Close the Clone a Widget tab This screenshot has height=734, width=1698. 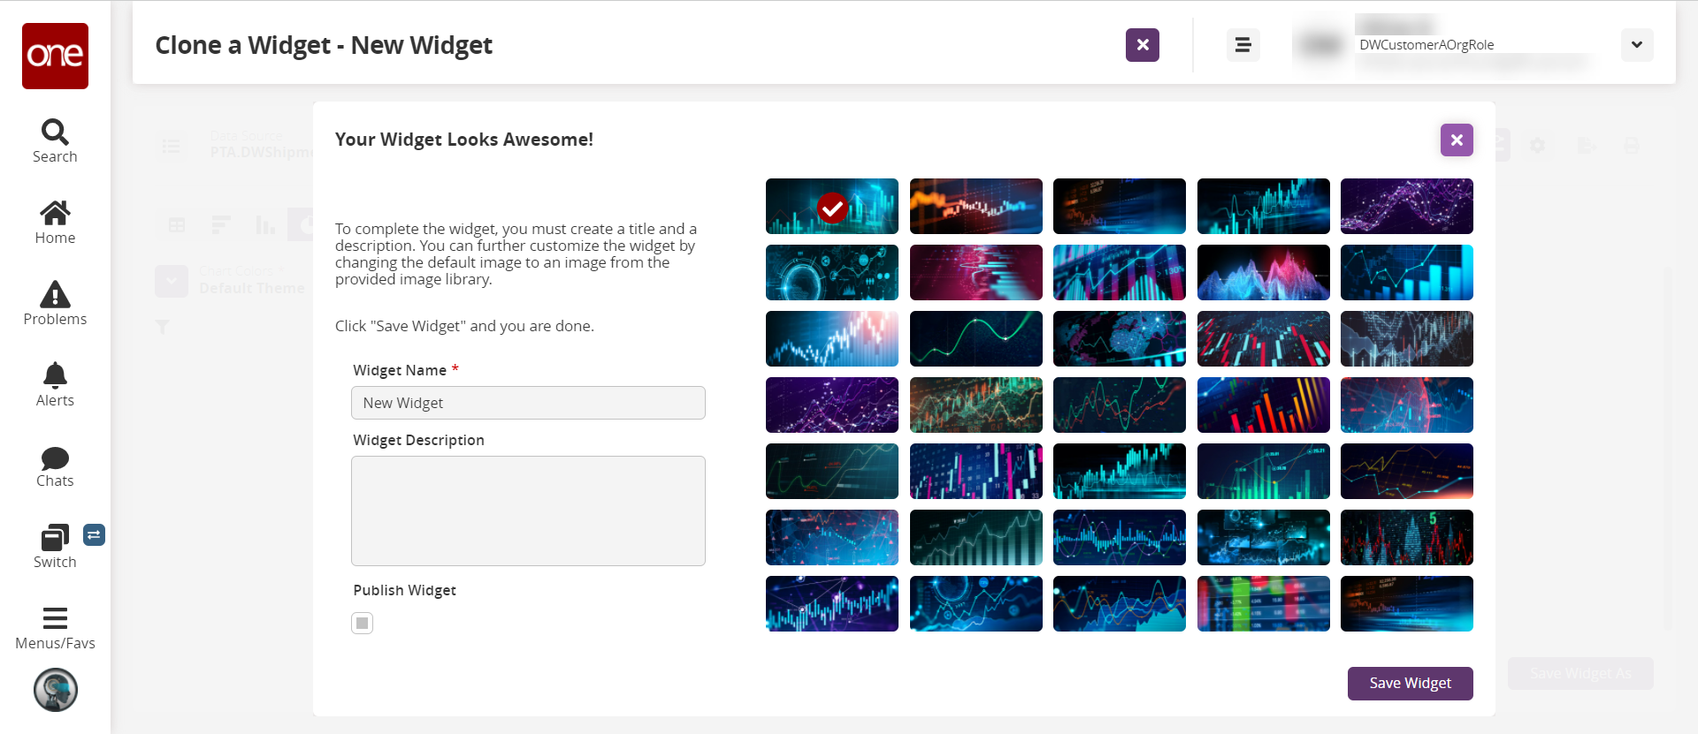tap(1142, 45)
